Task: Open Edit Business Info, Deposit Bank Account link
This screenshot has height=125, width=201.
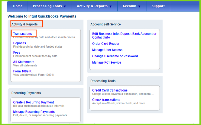Action: tap(124, 36)
